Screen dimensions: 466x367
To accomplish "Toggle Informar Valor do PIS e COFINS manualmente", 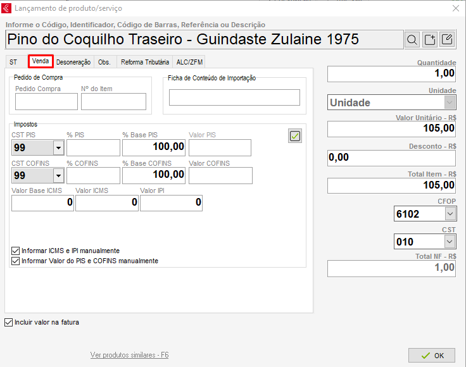I will point(15,261).
